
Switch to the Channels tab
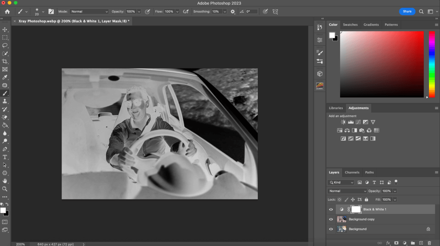pyautogui.click(x=352, y=173)
